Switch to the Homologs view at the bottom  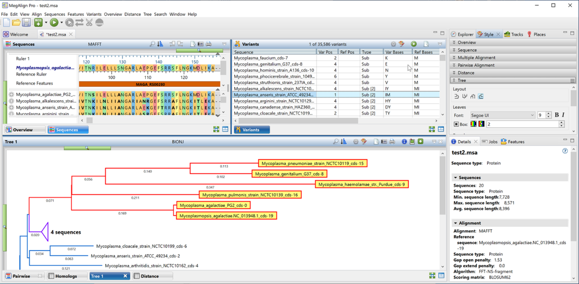tap(67, 275)
